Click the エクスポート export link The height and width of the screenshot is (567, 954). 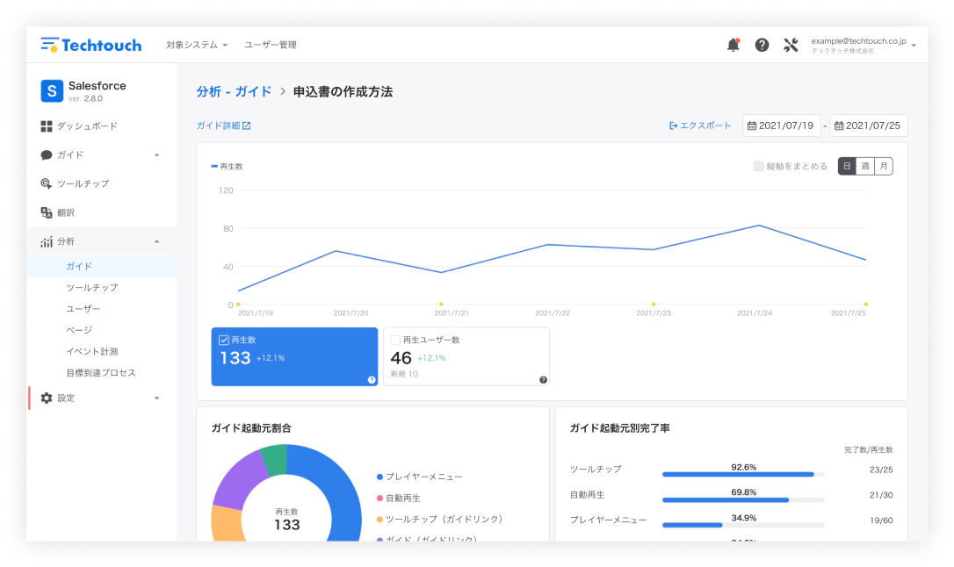click(700, 126)
